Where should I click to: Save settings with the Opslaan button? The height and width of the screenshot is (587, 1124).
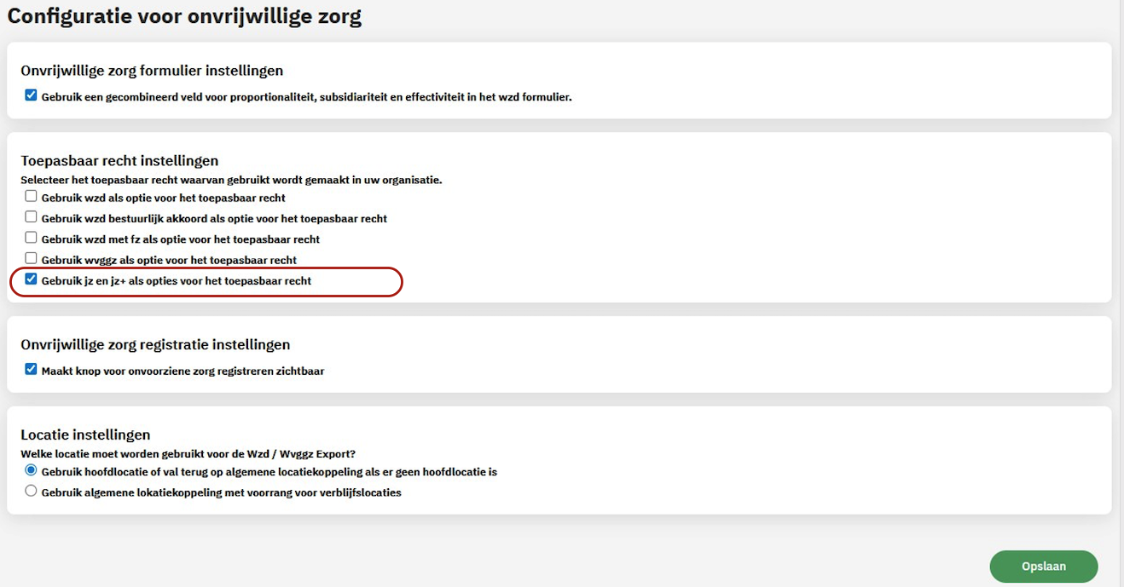(1043, 567)
